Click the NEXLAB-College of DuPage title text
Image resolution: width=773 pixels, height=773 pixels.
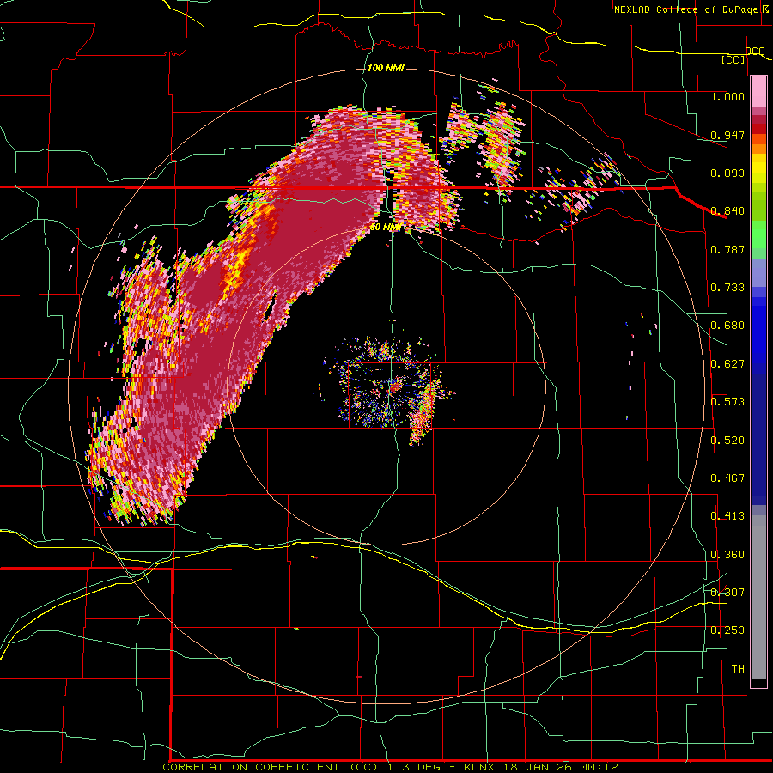(692, 9)
